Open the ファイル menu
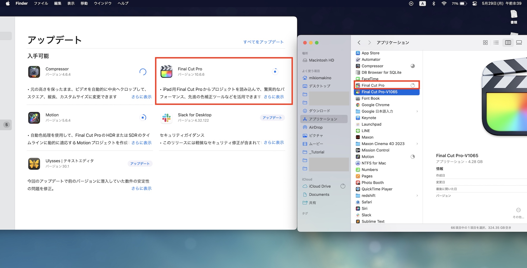527x268 pixels. coord(41,3)
